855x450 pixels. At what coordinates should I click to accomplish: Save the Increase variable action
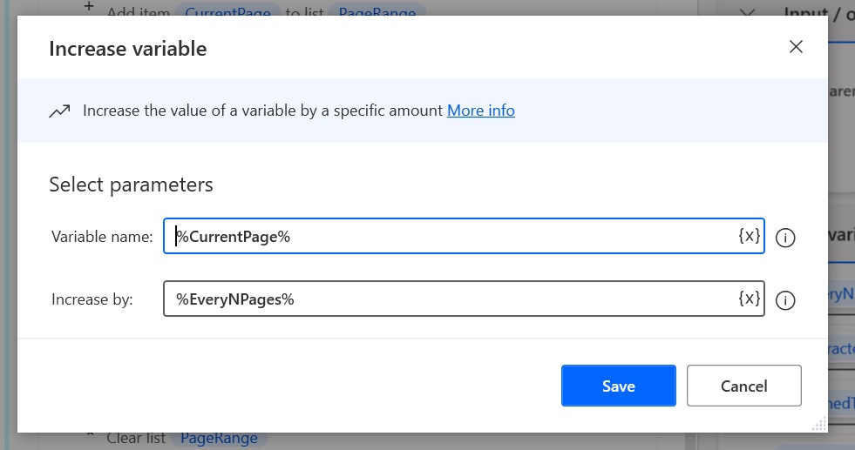618,386
